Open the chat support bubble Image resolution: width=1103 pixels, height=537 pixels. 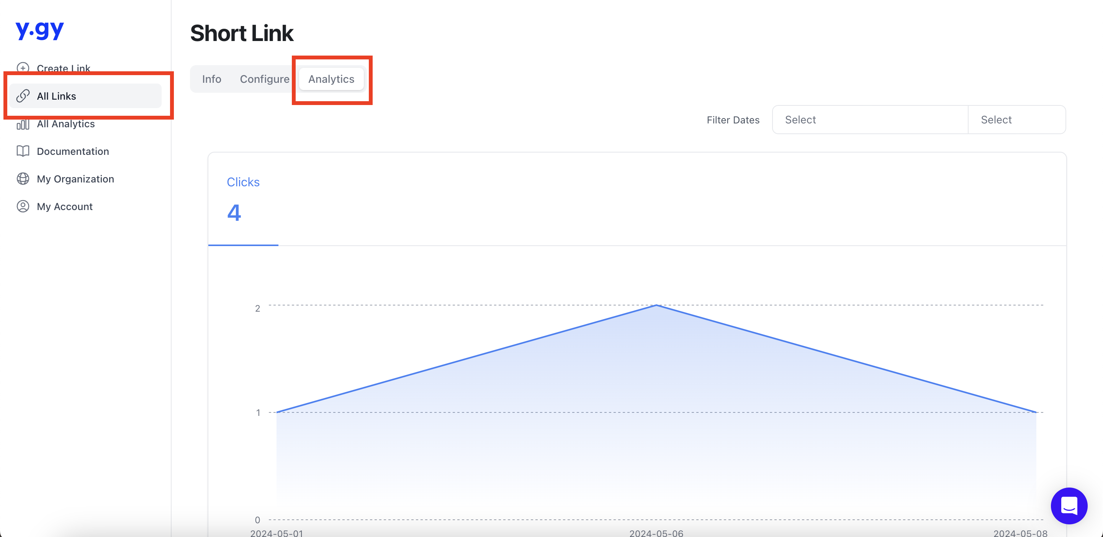(x=1069, y=506)
